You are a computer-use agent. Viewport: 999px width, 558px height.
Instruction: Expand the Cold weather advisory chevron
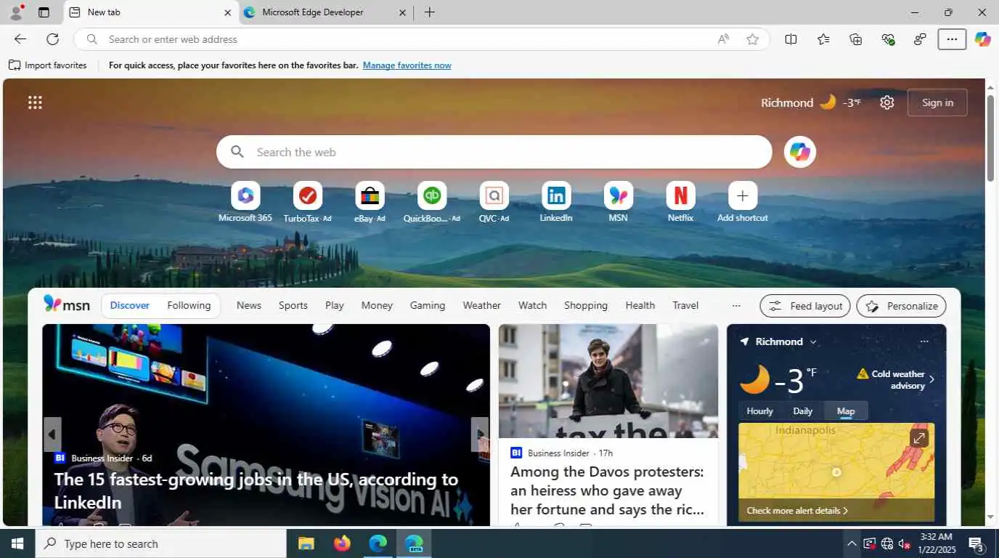point(931,379)
